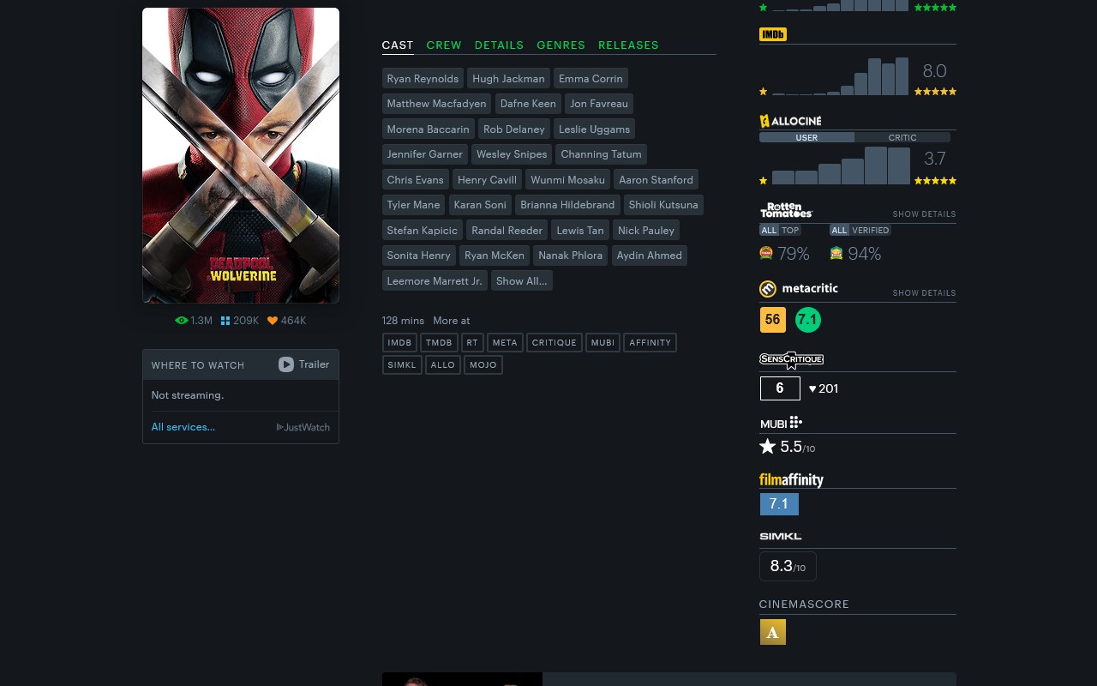1097x686 pixels.
Task: Click the Rotten Tomatoes logo
Action: [x=786, y=210]
